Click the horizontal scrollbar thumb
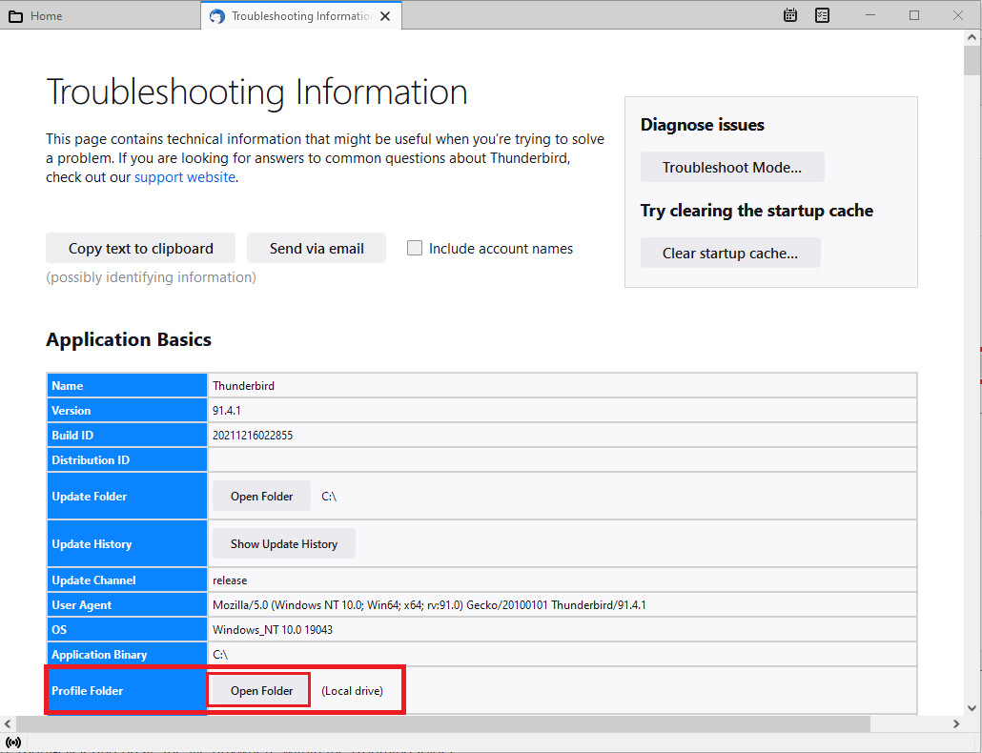 tap(443, 723)
